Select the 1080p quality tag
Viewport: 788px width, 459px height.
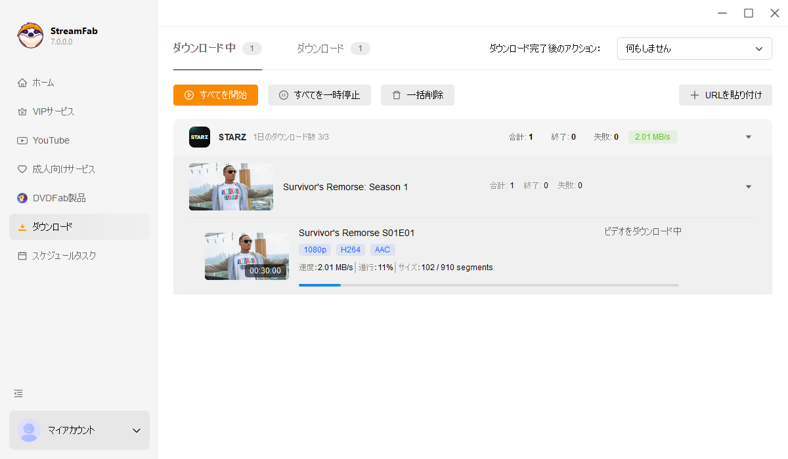[315, 249]
